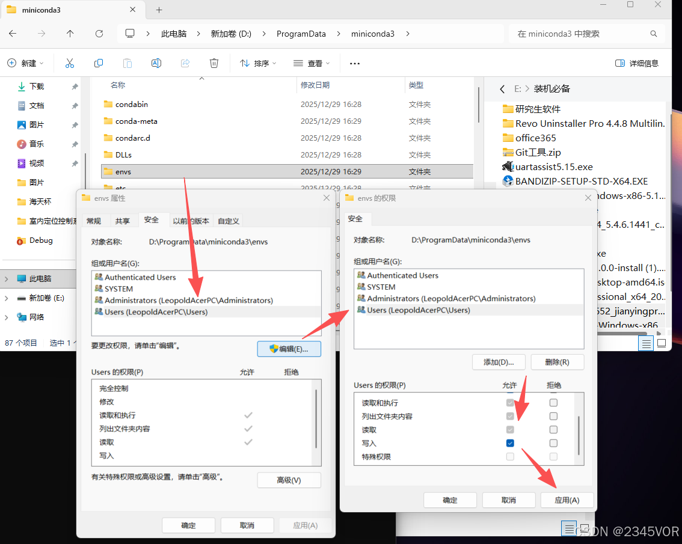Image resolution: width=682 pixels, height=544 pixels.
Task: Click 应用(A) in envs 的权限 dialog
Action: [567, 500]
